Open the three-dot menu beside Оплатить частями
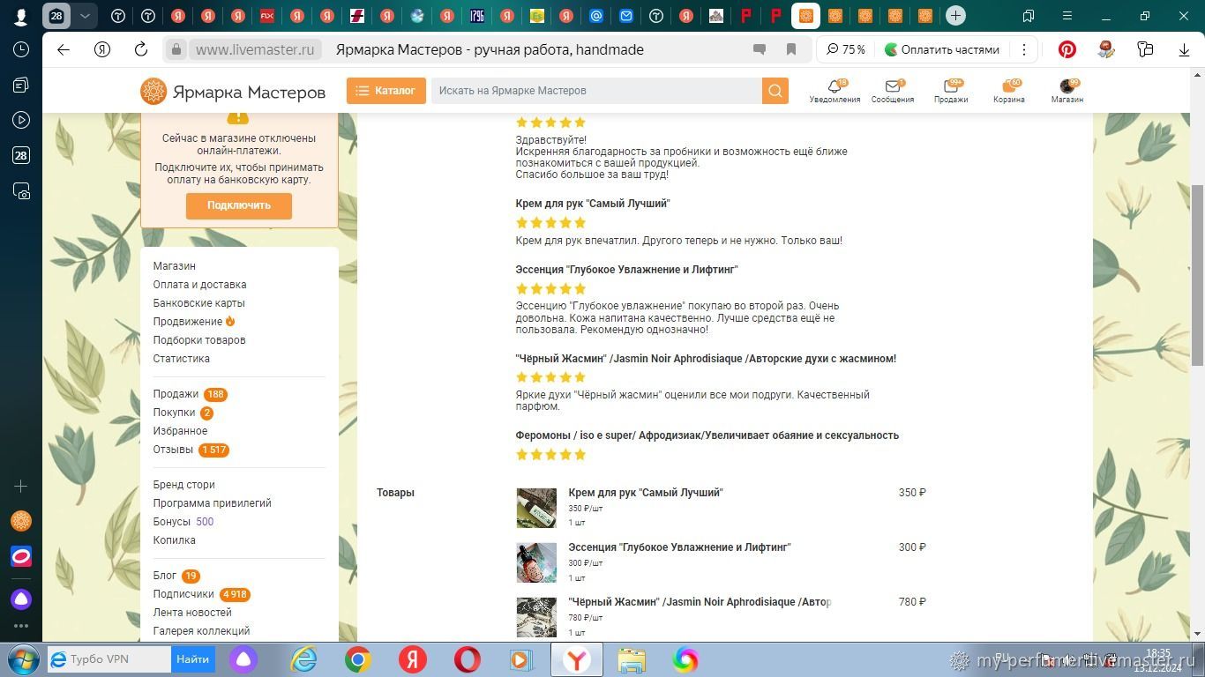This screenshot has height=677, width=1205. click(x=1024, y=50)
